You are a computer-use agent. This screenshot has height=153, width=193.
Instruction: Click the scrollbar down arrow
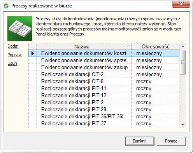(183, 125)
